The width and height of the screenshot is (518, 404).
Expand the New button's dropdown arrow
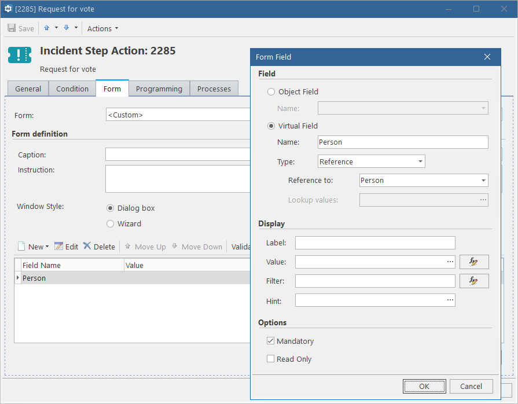pyautogui.click(x=46, y=246)
